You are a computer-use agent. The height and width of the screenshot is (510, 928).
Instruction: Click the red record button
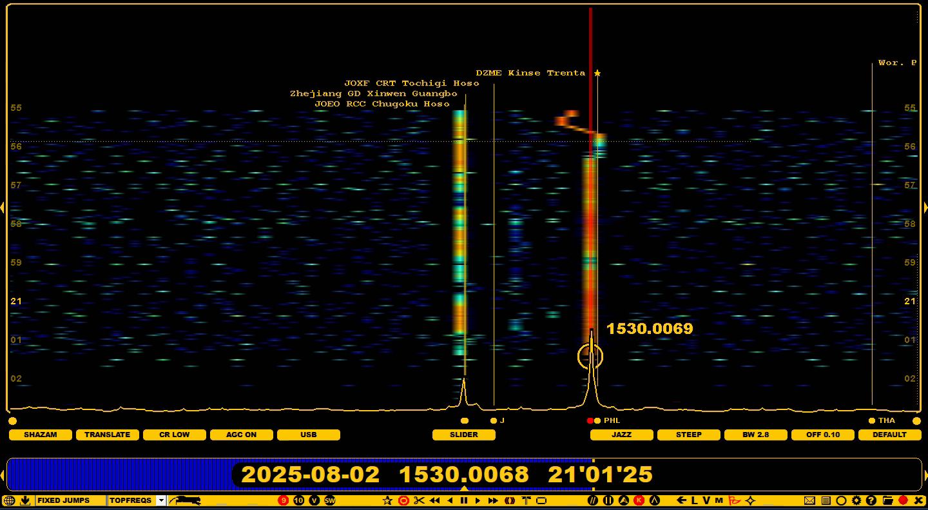pyautogui.click(x=903, y=500)
